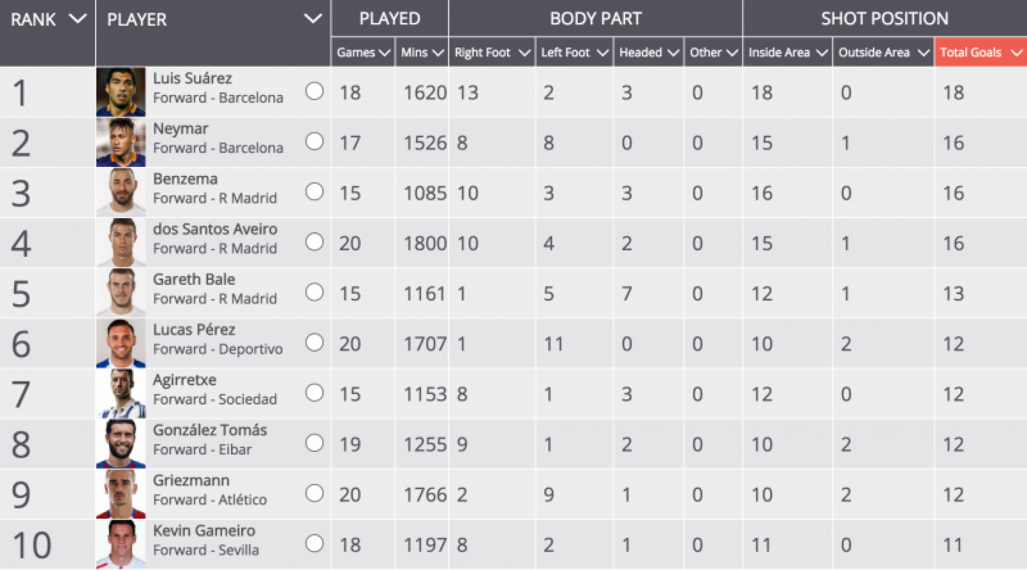Select Griezmann's radio button
This screenshot has width=1027, height=570.
click(315, 494)
